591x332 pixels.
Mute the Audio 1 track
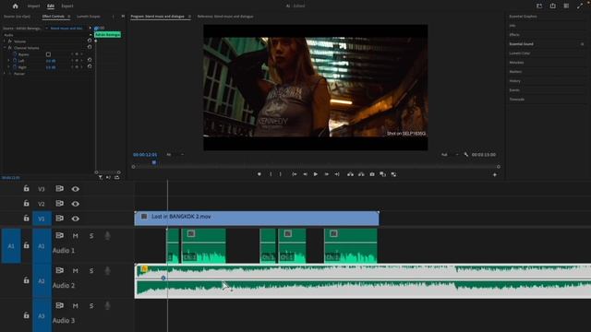pos(76,236)
